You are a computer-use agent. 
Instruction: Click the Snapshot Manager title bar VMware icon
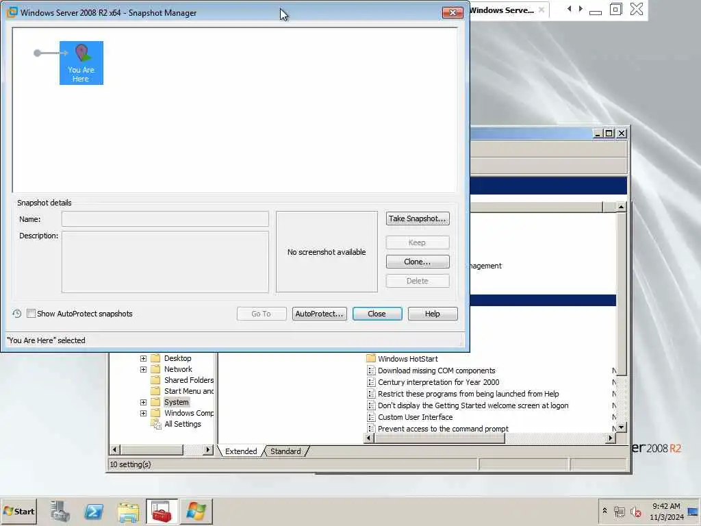(12, 12)
